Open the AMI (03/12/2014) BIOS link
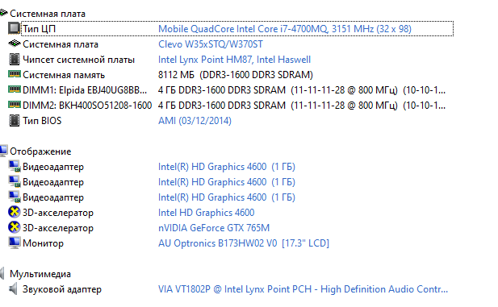The height and width of the screenshot is (307, 498). (x=195, y=121)
